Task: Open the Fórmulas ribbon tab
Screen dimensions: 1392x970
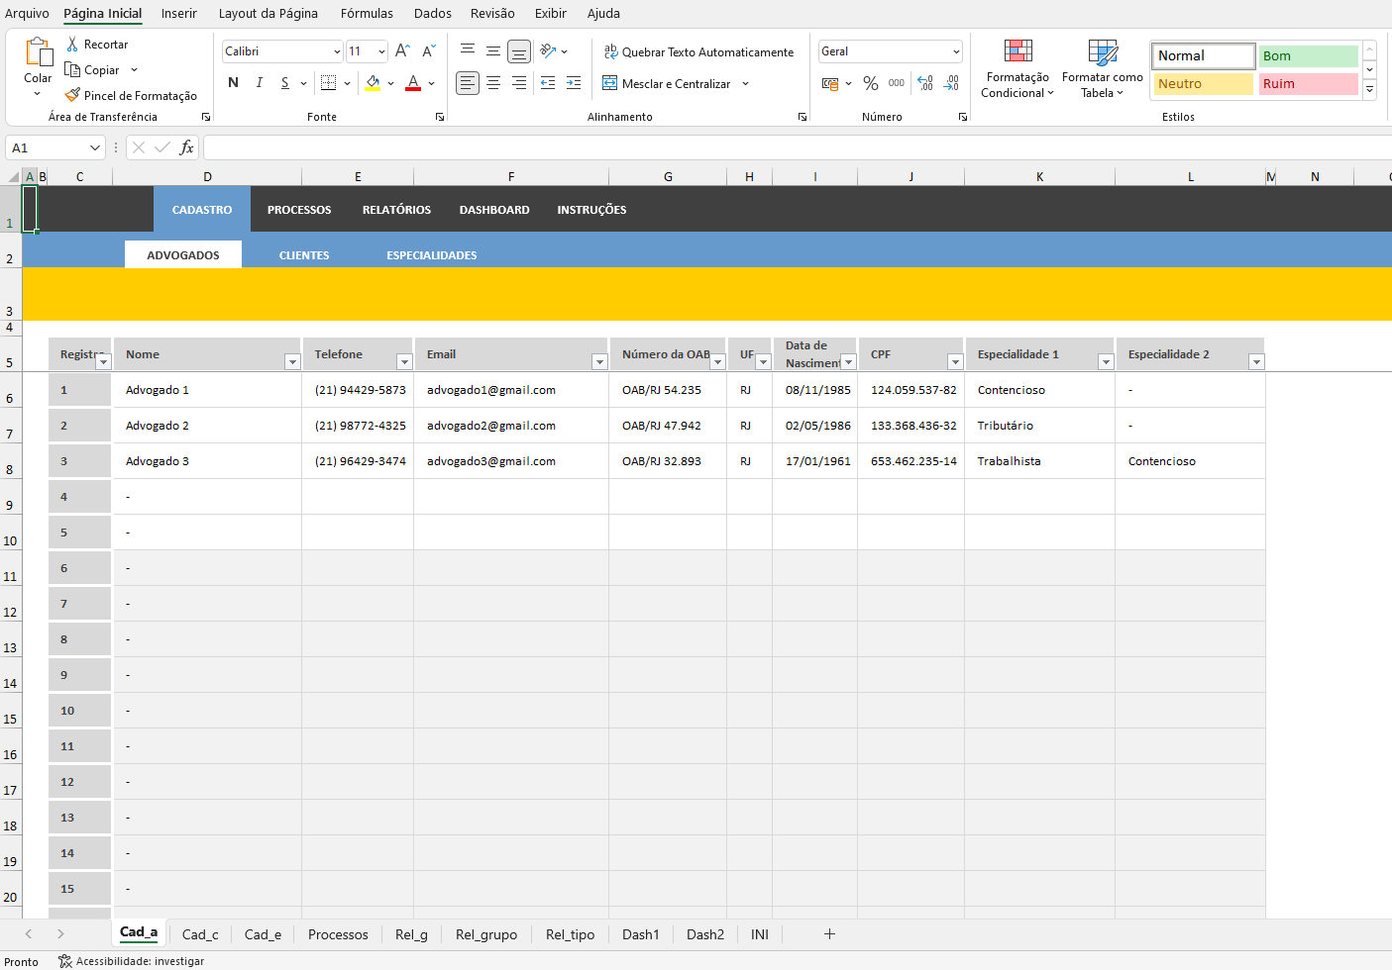Action: click(x=367, y=14)
